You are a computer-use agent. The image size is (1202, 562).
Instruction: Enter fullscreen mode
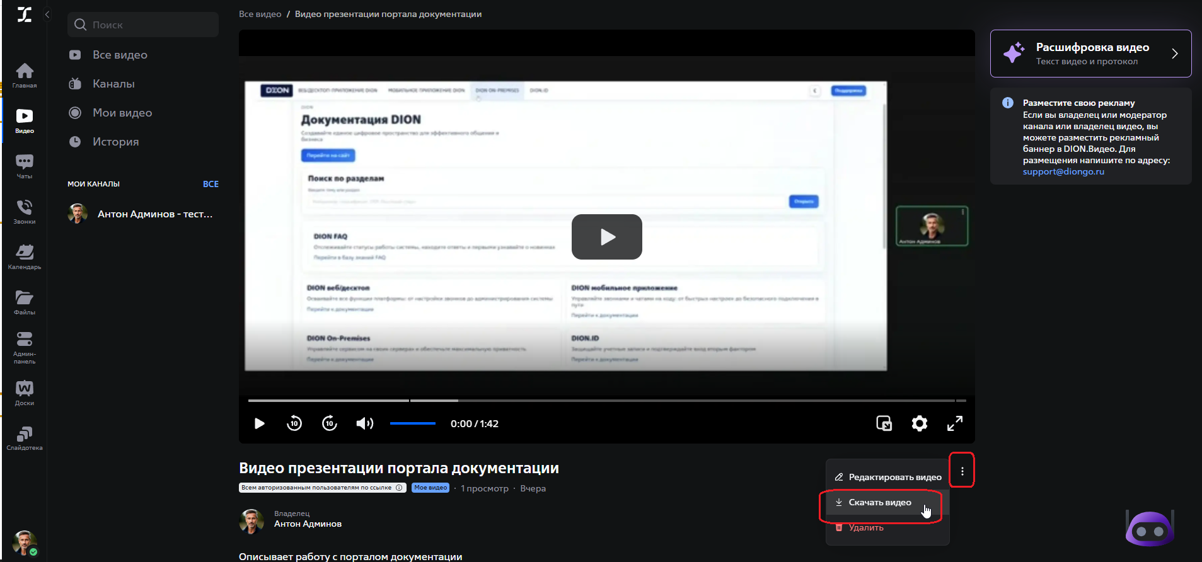(x=955, y=423)
